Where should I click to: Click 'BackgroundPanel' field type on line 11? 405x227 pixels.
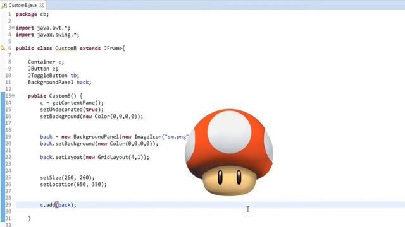tap(51, 83)
